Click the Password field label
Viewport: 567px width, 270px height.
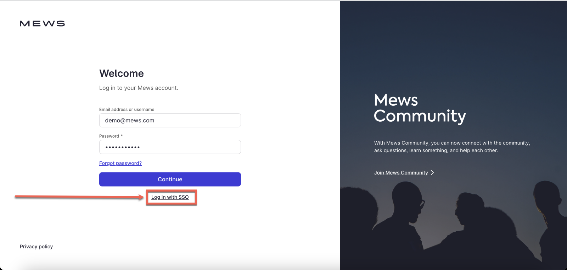pos(109,136)
